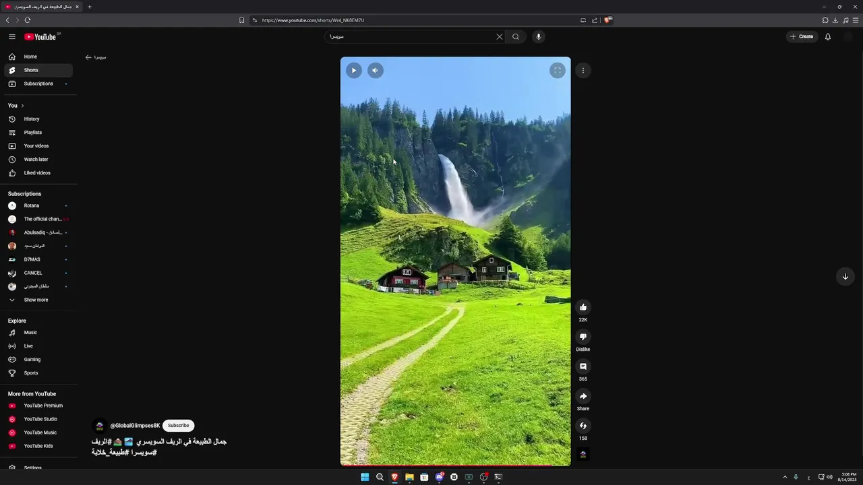Image resolution: width=863 pixels, height=485 pixels.
Task: Go to Home in the sidebar
Action: pos(38,57)
